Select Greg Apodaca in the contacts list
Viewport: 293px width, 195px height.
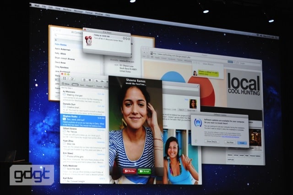(x=62, y=67)
